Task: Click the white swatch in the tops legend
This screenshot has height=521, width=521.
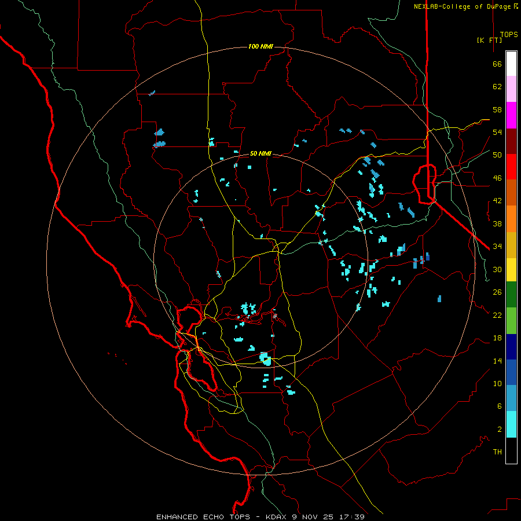Action: point(511,64)
